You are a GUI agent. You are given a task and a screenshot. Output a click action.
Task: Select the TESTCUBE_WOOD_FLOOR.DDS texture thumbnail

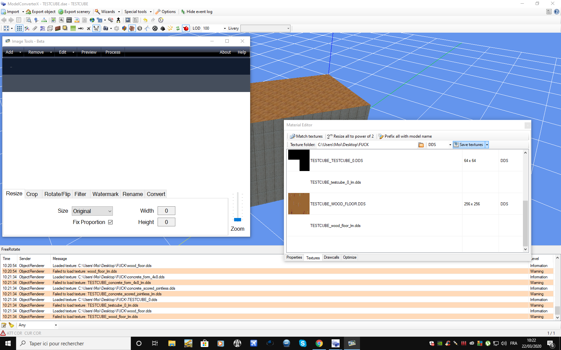coord(299,204)
